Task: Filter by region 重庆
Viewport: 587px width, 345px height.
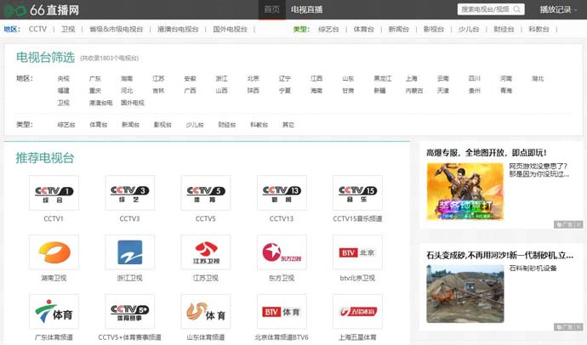Action: click(95, 90)
